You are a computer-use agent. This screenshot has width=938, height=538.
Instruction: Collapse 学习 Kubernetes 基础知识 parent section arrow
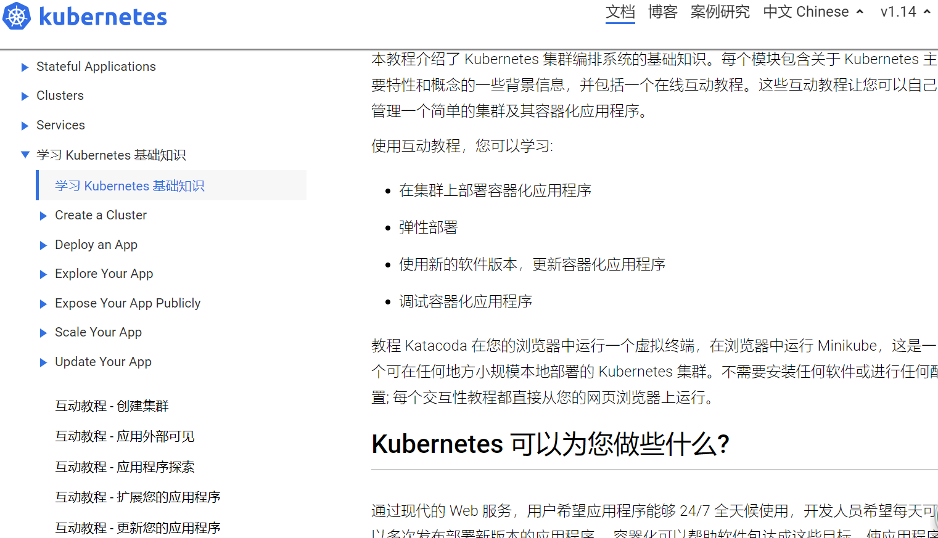click(x=25, y=155)
